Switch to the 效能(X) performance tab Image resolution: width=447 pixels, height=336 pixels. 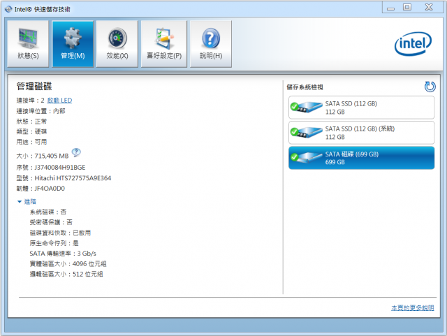click(x=117, y=44)
